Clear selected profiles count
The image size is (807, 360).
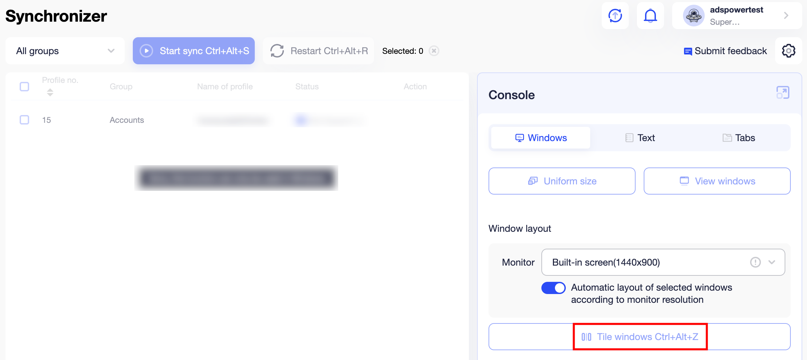pos(434,51)
